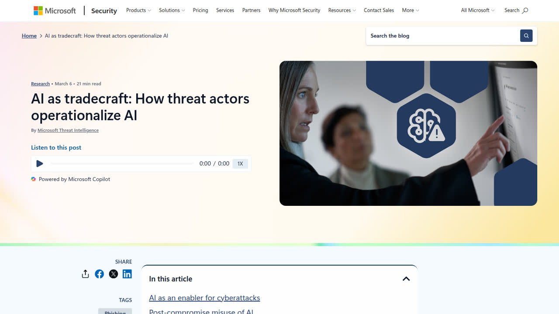Image resolution: width=559 pixels, height=314 pixels.
Task: Play the audio version of post
Action: (40, 164)
